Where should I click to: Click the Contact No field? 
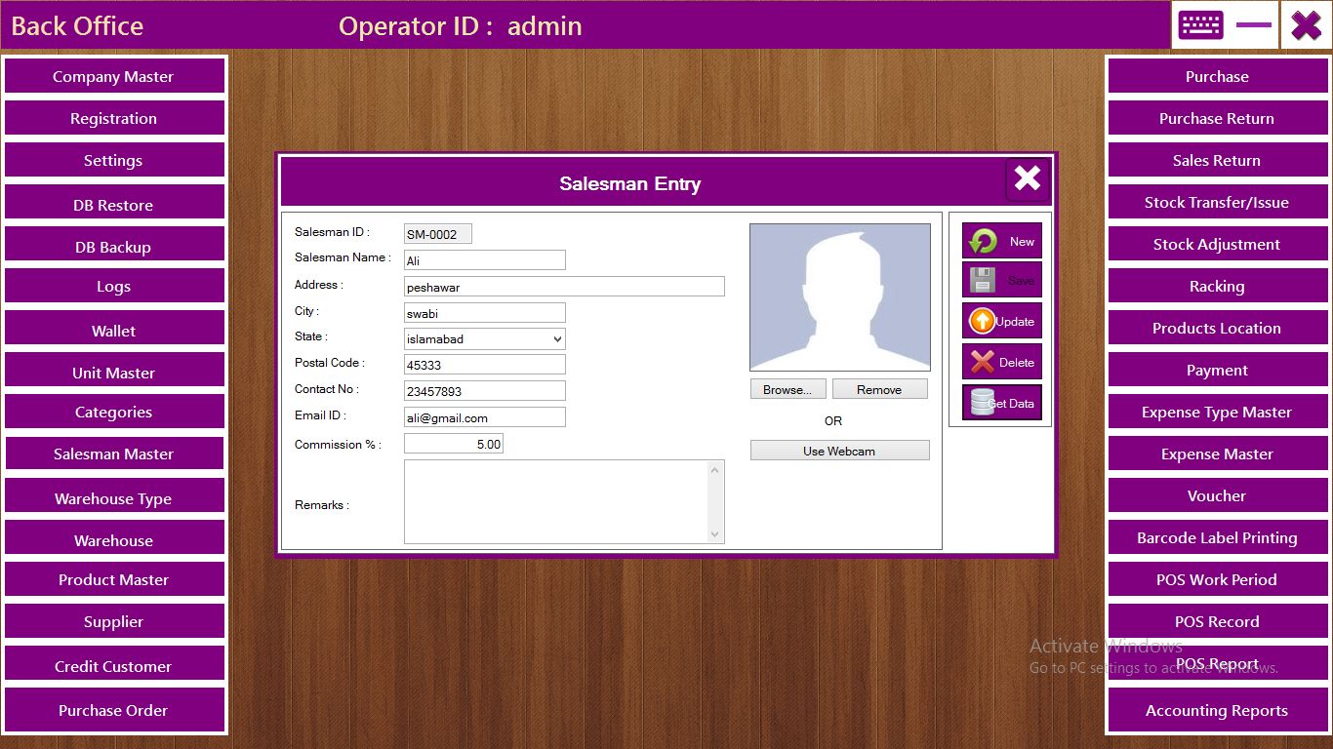pyautogui.click(x=485, y=391)
